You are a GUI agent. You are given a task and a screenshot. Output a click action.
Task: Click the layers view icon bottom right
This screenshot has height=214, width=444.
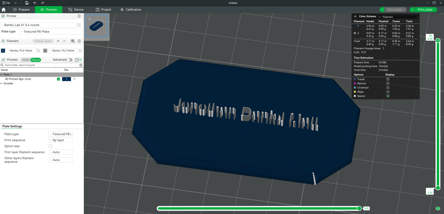tap(438, 209)
